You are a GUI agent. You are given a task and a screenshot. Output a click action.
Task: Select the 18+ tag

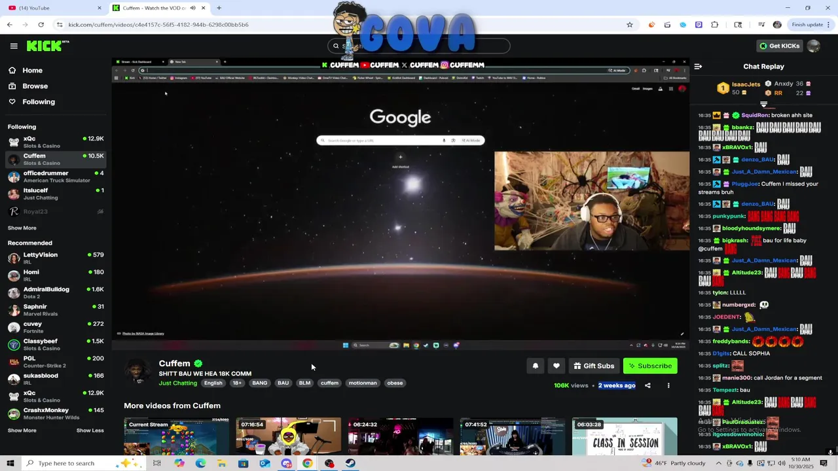point(237,383)
